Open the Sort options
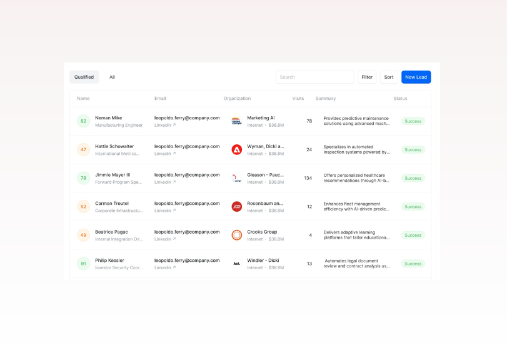This screenshot has height=363, width=507. [389, 77]
